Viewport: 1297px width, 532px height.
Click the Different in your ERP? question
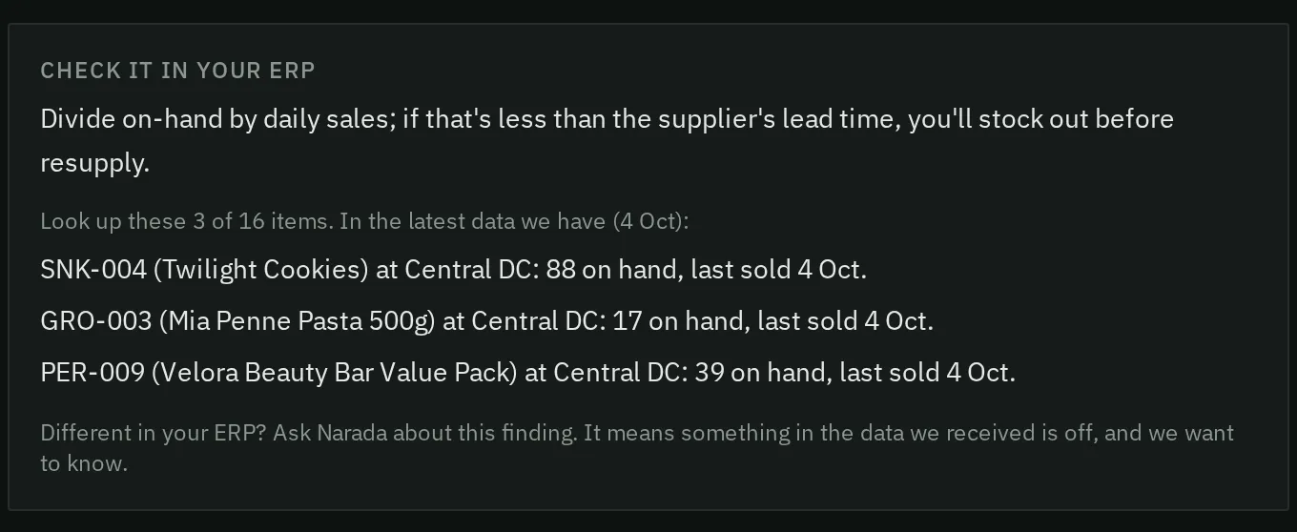point(155,433)
